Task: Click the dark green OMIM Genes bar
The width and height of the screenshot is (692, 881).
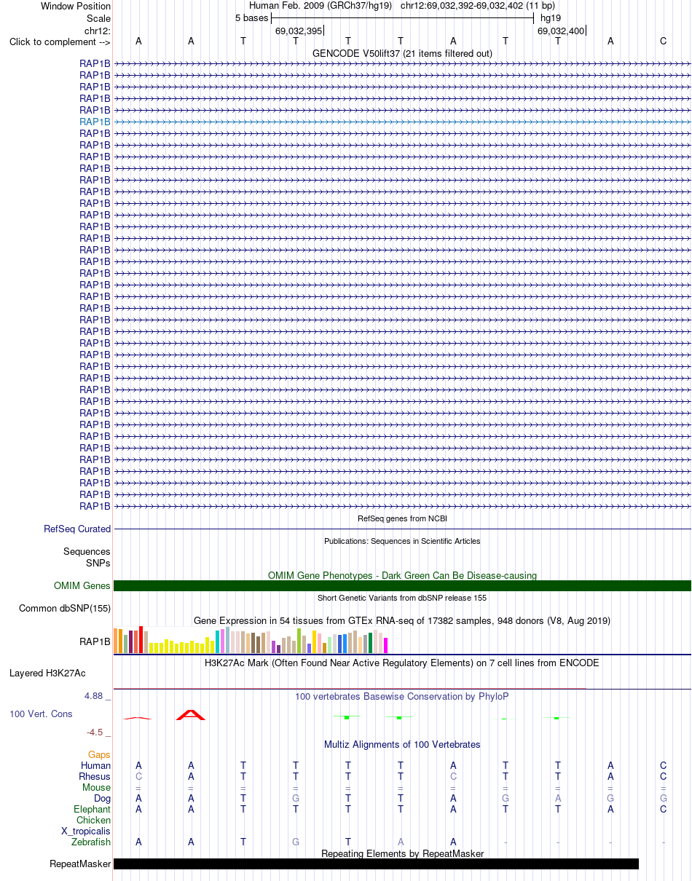Action: (x=402, y=585)
